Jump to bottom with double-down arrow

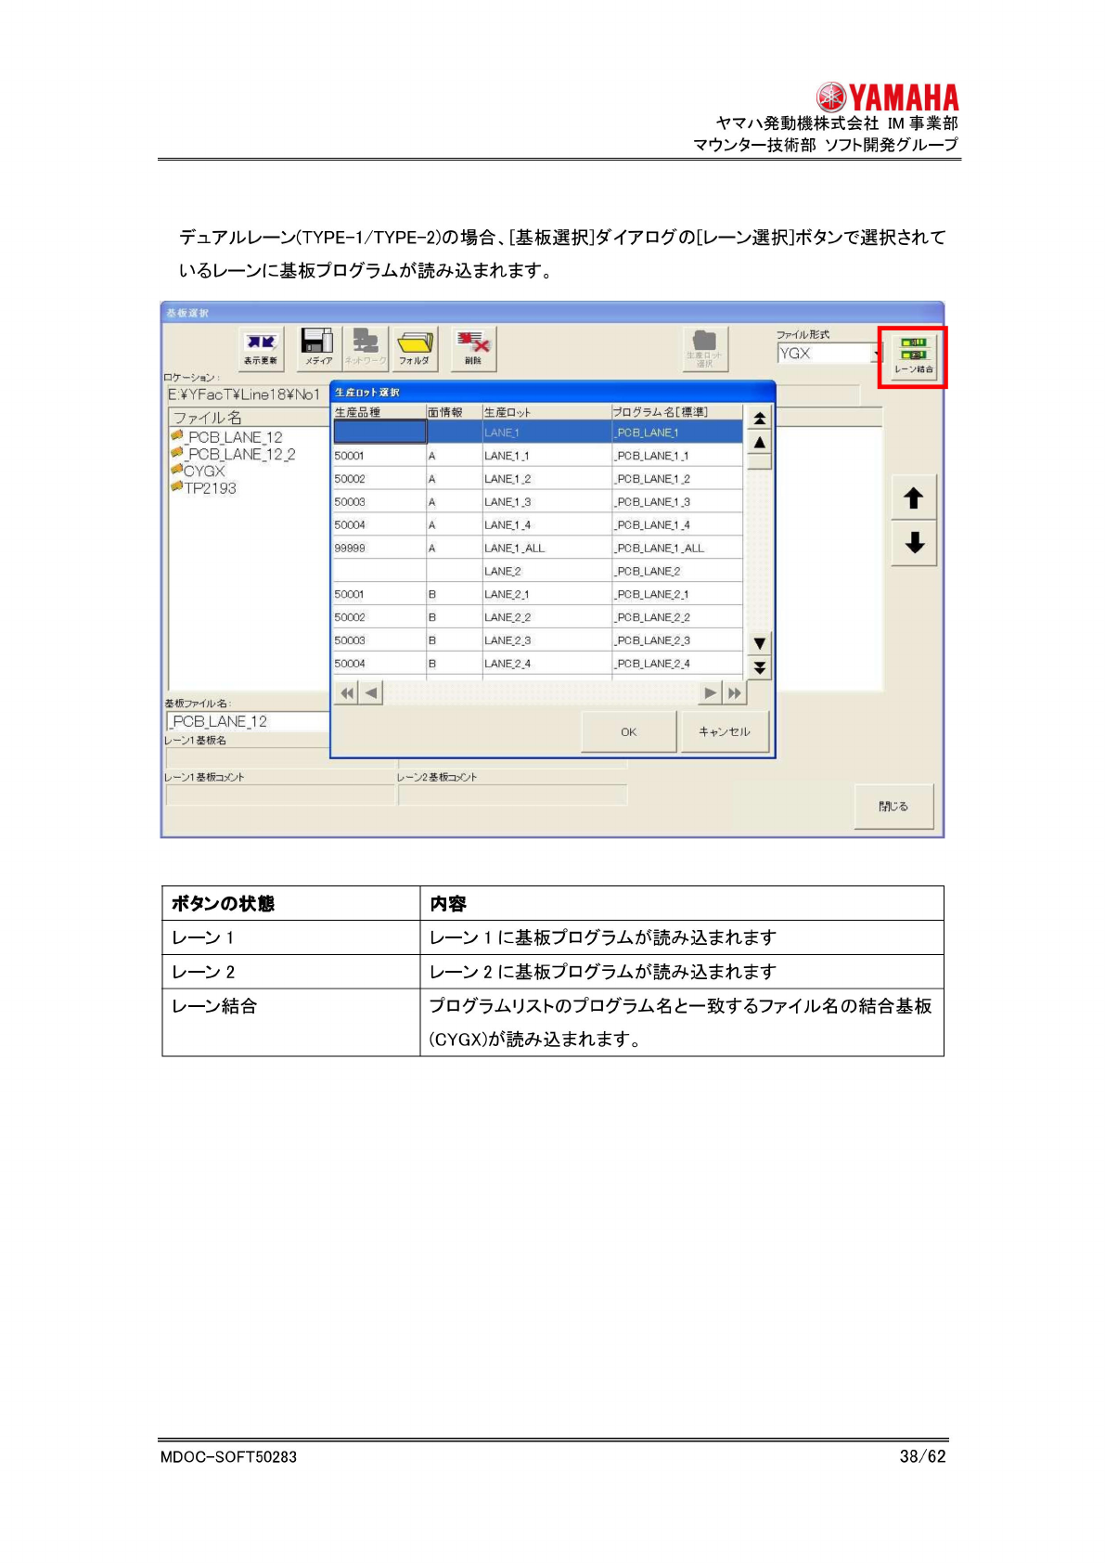760,667
